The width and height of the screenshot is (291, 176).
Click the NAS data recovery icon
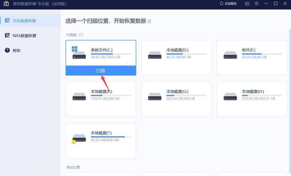tap(7, 35)
